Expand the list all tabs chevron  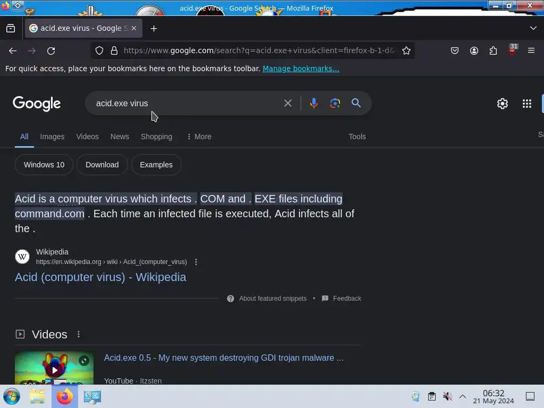(x=533, y=28)
